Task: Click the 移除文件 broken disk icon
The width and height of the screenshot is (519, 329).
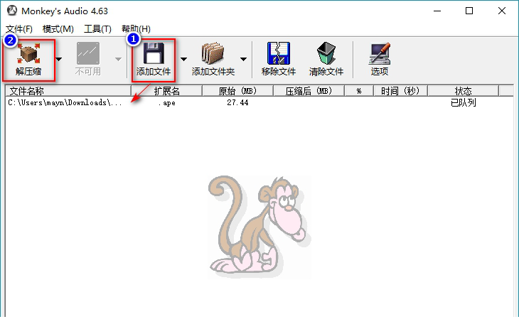Action: pos(278,53)
